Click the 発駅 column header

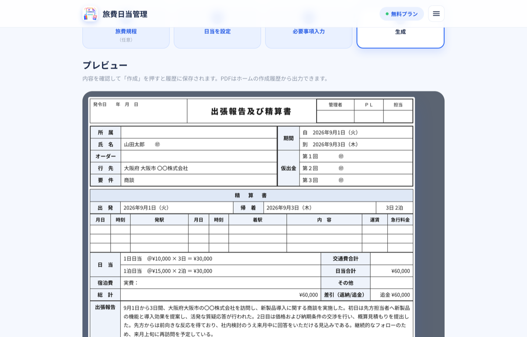click(x=159, y=220)
